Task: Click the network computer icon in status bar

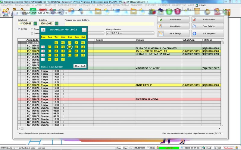Action: pos(220,148)
